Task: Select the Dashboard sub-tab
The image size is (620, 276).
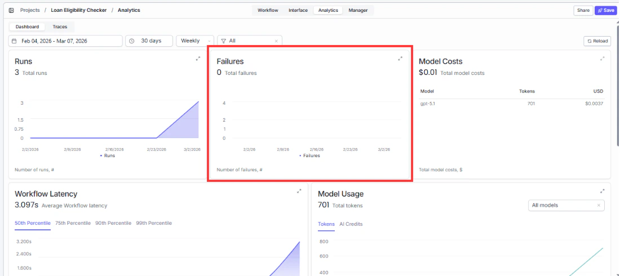Action: [x=27, y=27]
